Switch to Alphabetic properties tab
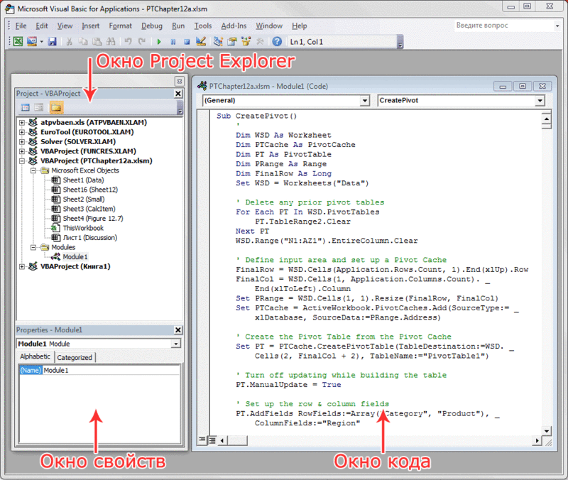The height and width of the screenshot is (480, 568). tap(35, 357)
